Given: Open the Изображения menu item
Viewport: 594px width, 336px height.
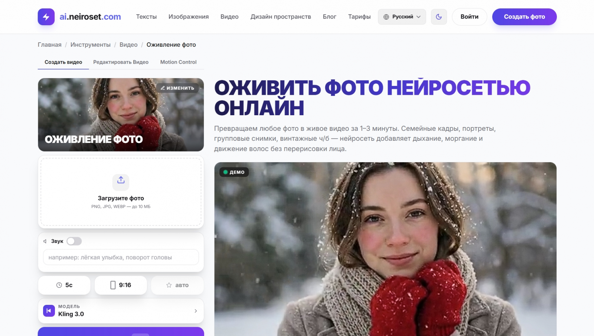Looking at the screenshot, I should [189, 17].
